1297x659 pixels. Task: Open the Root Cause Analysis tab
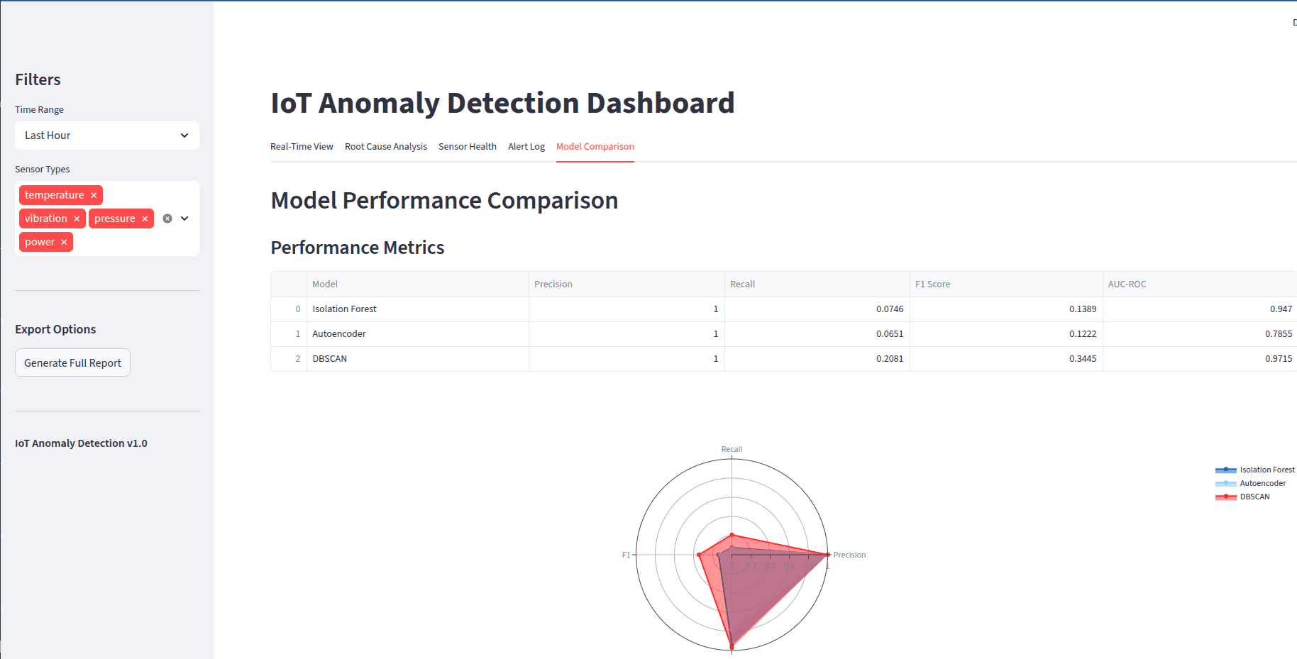[x=385, y=146]
